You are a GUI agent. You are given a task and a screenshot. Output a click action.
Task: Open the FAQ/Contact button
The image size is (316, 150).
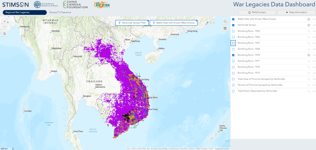click(x=257, y=12)
